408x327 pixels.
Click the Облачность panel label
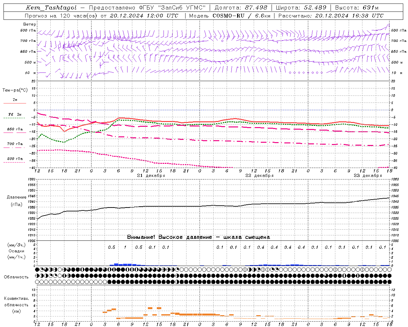click(x=16, y=277)
